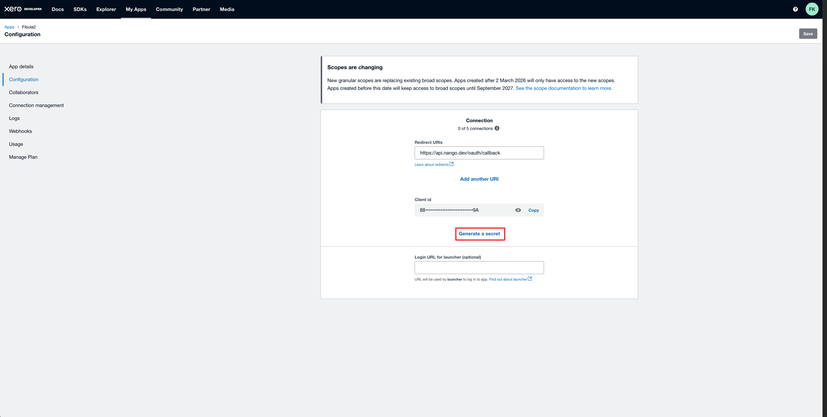Open Logs in sidebar
The width and height of the screenshot is (827, 417).
click(14, 118)
